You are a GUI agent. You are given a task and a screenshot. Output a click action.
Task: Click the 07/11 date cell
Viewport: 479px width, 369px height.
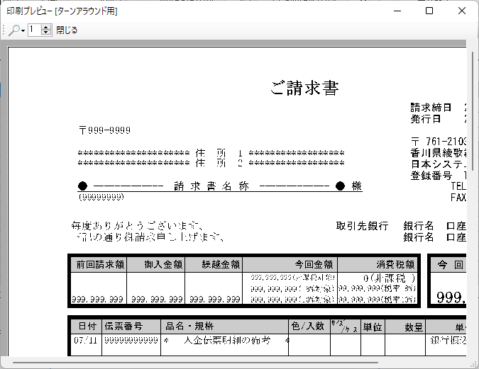click(85, 340)
